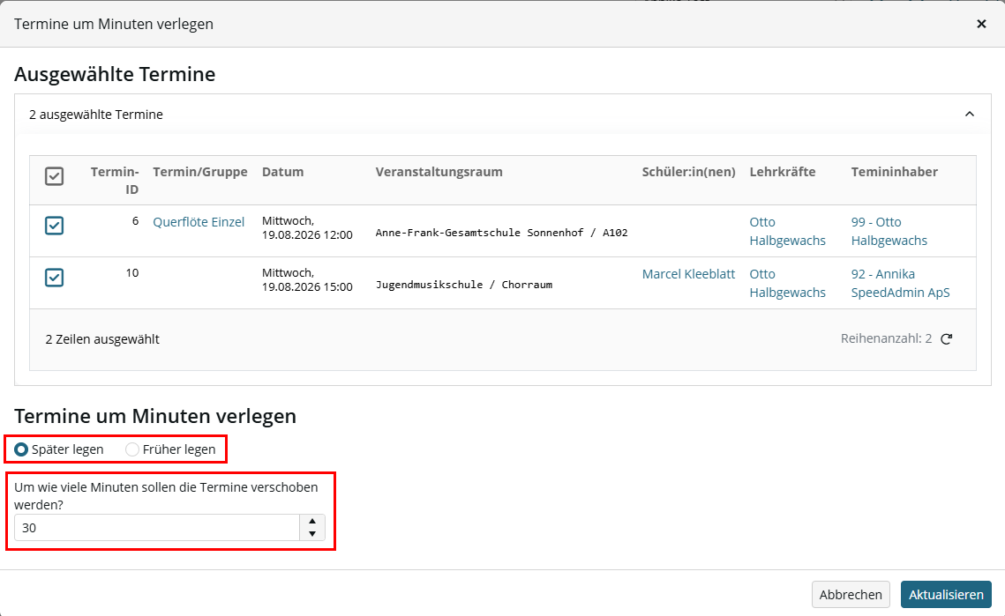Refresh the table with the reload icon
The height and width of the screenshot is (616, 1005).
click(946, 338)
